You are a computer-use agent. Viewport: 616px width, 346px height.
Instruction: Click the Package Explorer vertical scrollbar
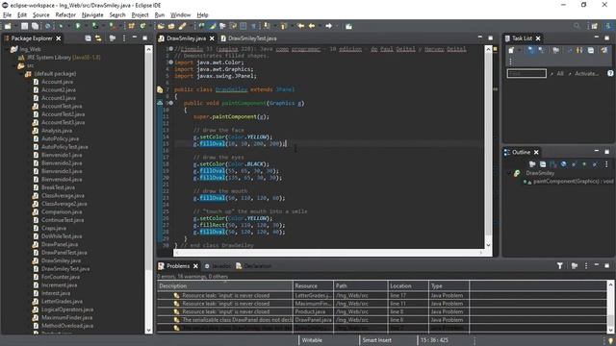[148, 189]
